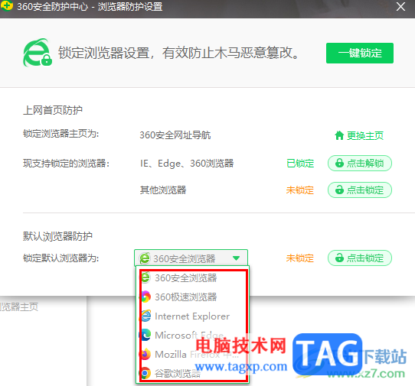The image size is (415, 386).
Task: Click the 更换主页 link
Action: [365, 136]
